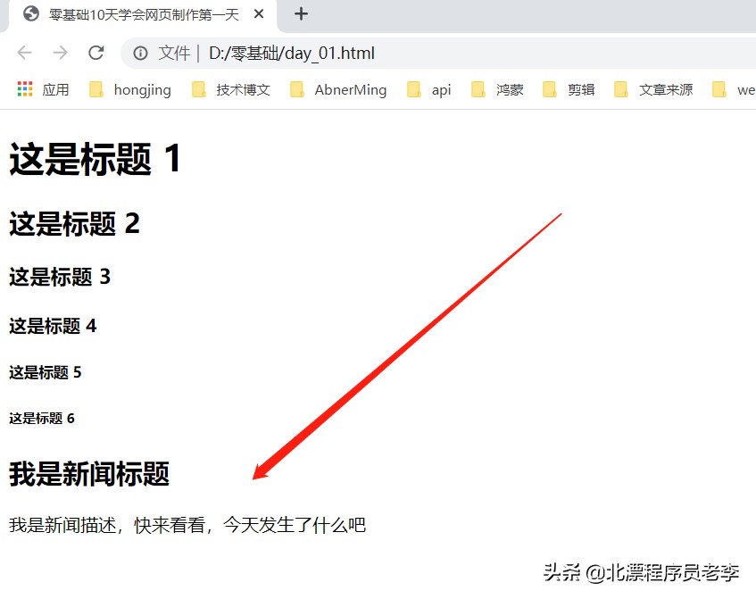Open the AbnerMing bookmarks folder
Image resolution: width=756 pixels, height=599 pixels.
click(x=297, y=89)
